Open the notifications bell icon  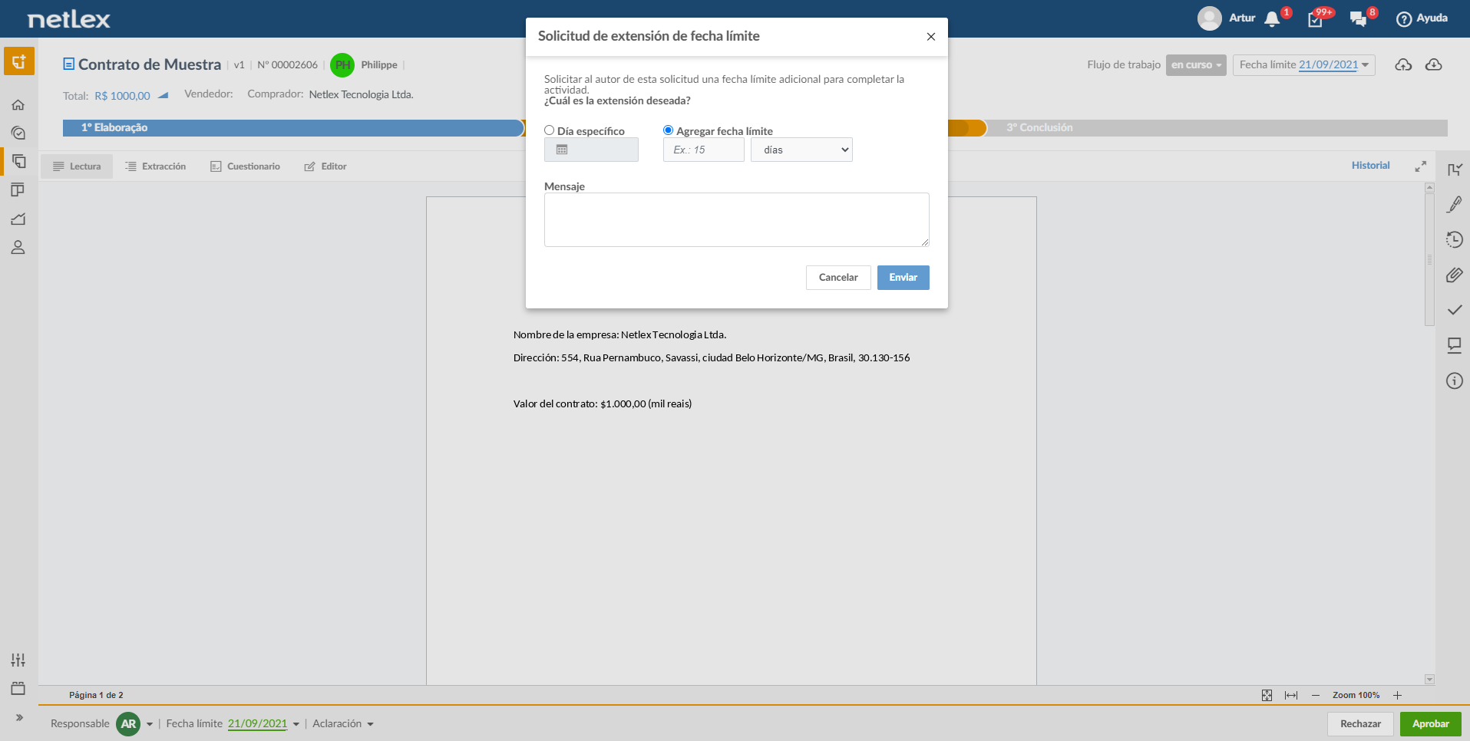coord(1272,19)
